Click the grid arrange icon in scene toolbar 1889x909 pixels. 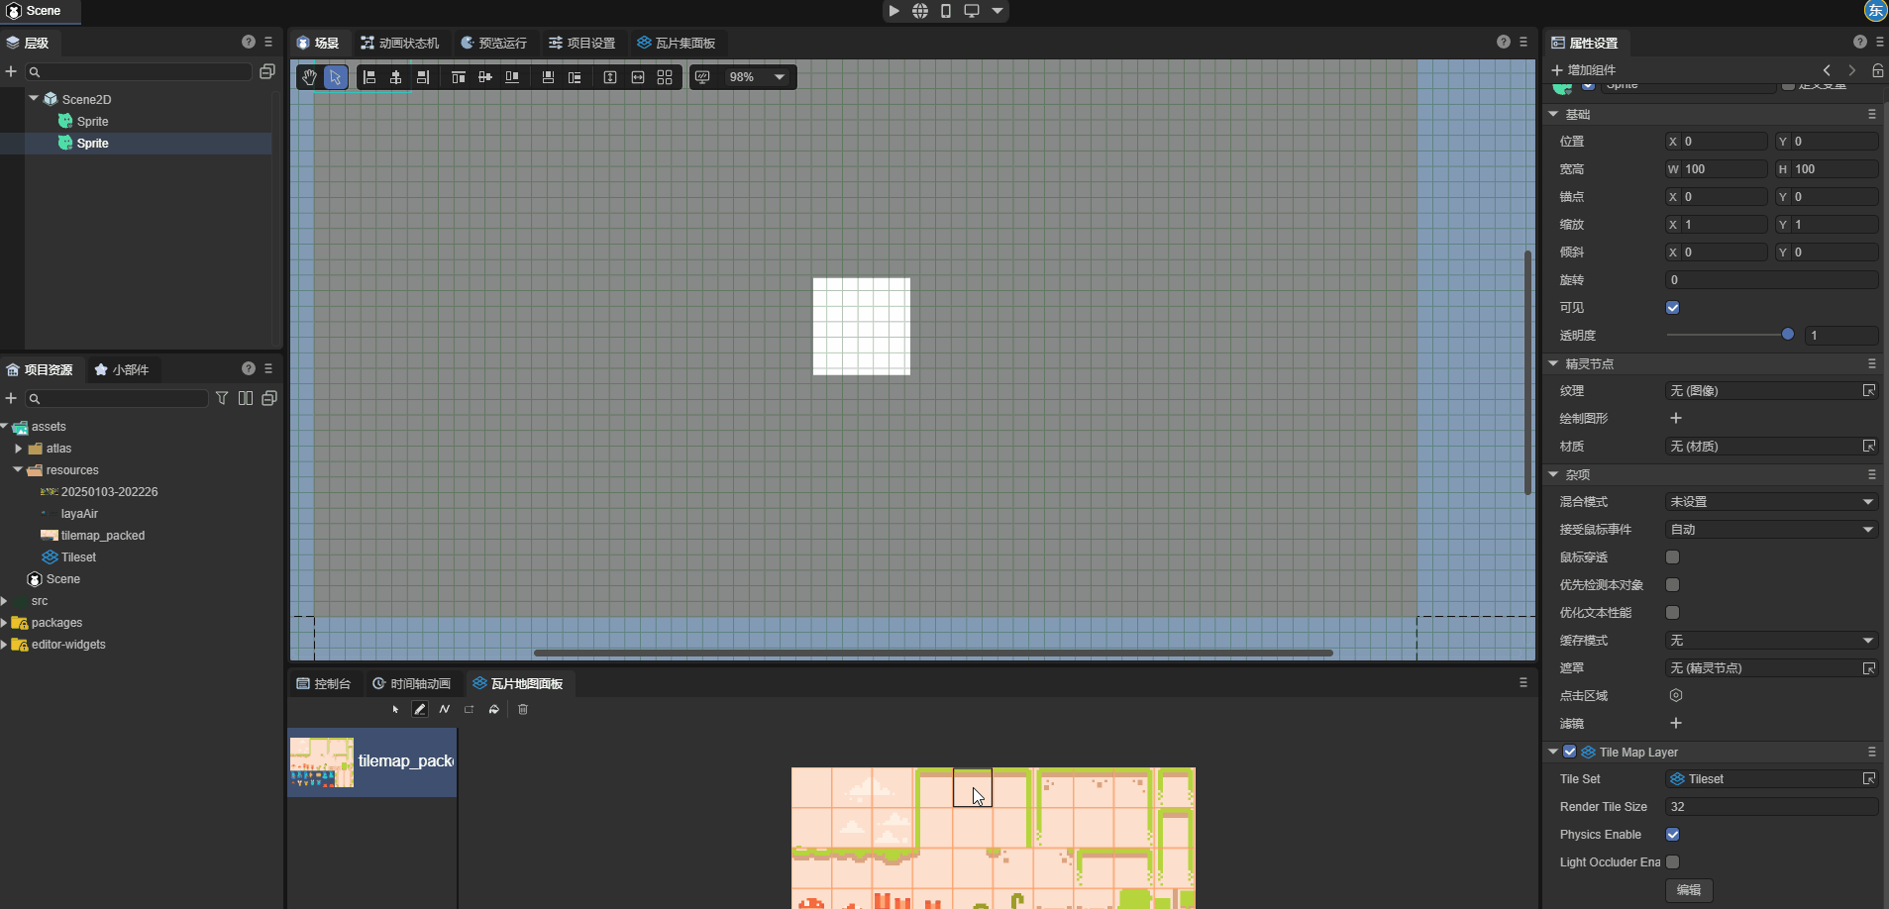665,77
